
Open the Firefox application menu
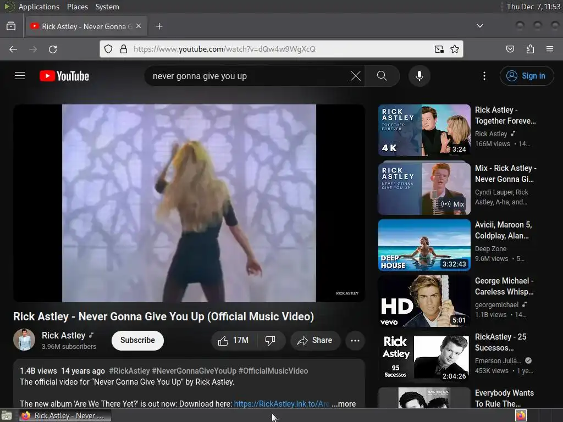tap(550, 49)
